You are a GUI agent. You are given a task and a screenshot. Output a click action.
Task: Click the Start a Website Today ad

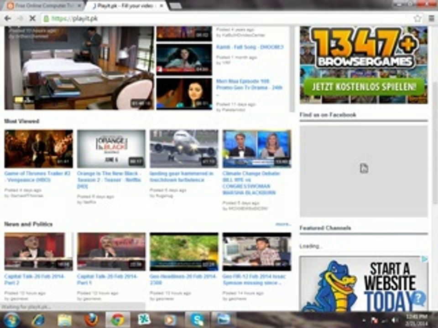pos(364,283)
